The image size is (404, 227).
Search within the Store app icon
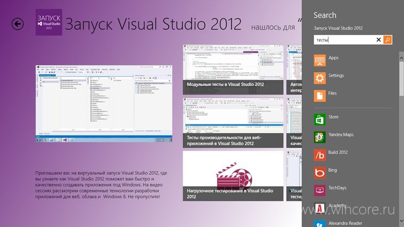pyautogui.click(x=319, y=120)
